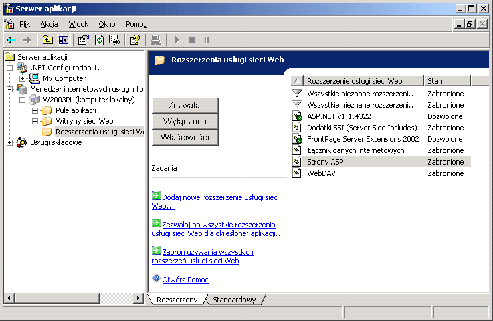Expand the Witryny sieci Web folder

(x=35, y=121)
